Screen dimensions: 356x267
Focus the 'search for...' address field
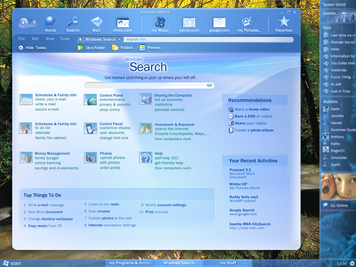click(208, 39)
